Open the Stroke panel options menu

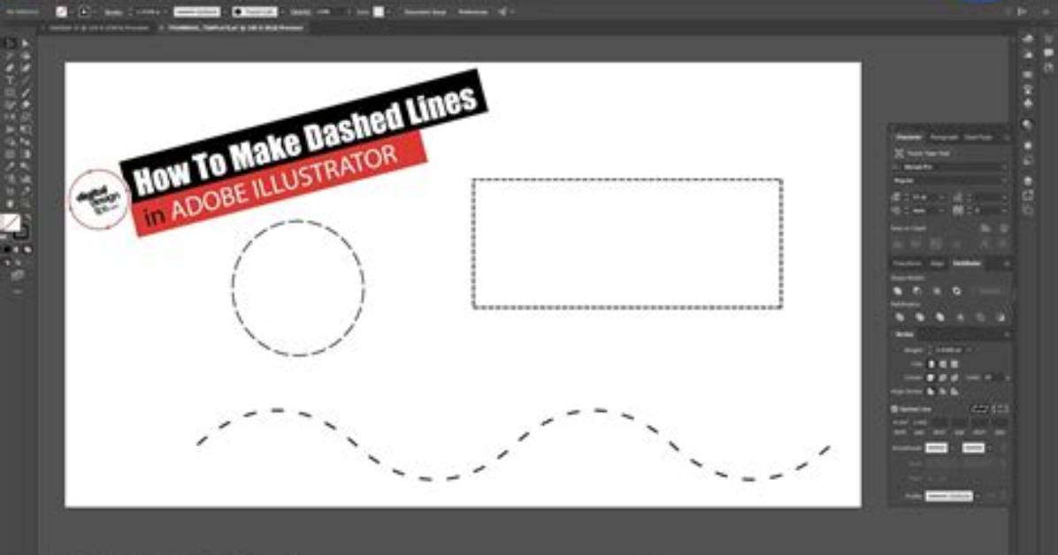[1006, 334]
